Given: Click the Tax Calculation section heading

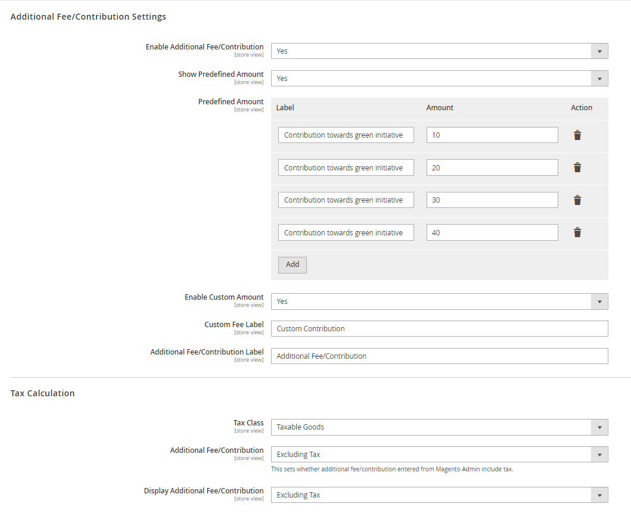Looking at the screenshot, I should 43,393.
